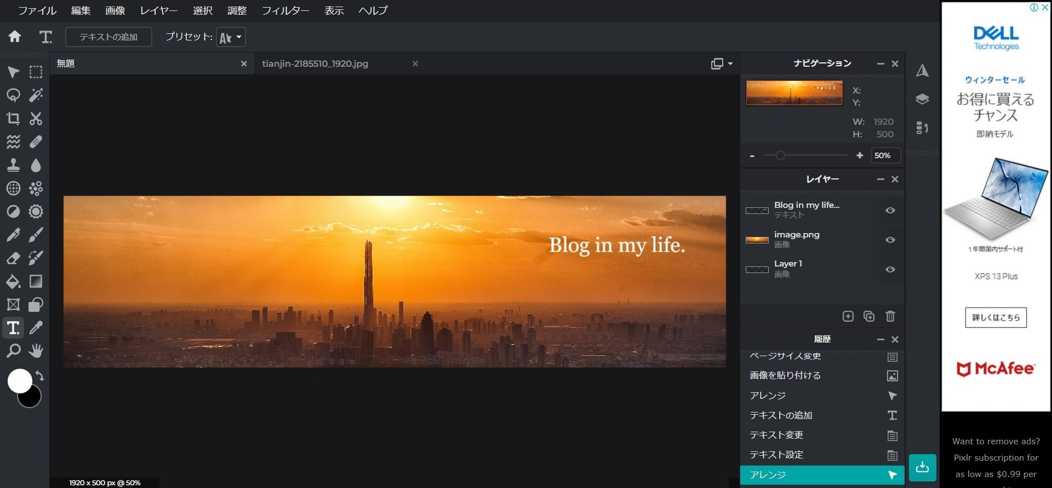Select the Crop tool
1052x488 pixels.
coord(13,119)
